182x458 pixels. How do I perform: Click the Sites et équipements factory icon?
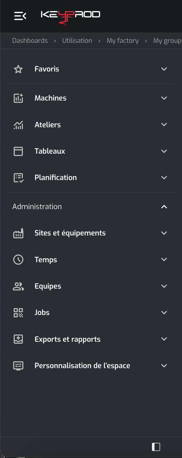18,233
